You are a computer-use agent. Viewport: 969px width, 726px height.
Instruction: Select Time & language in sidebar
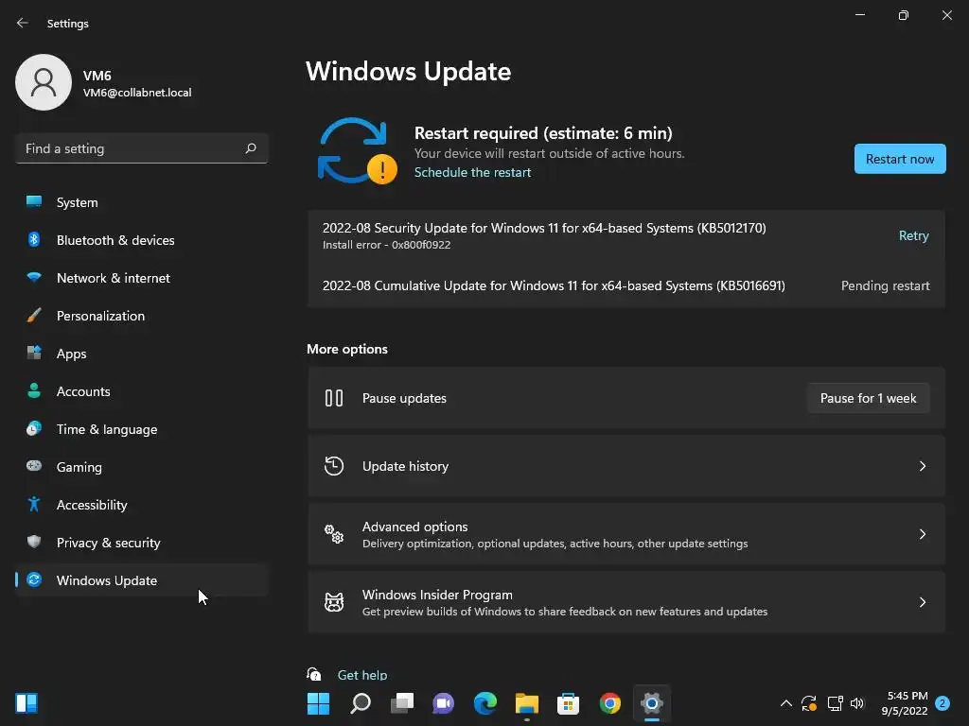pyautogui.click(x=142, y=429)
